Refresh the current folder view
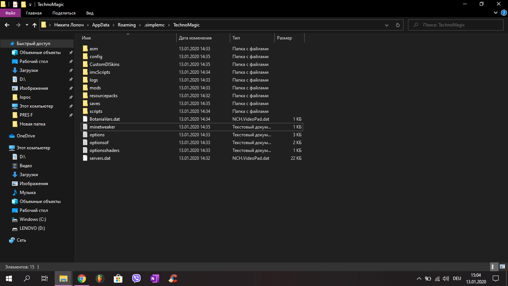508x286 pixels. click(x=398, y=25)
